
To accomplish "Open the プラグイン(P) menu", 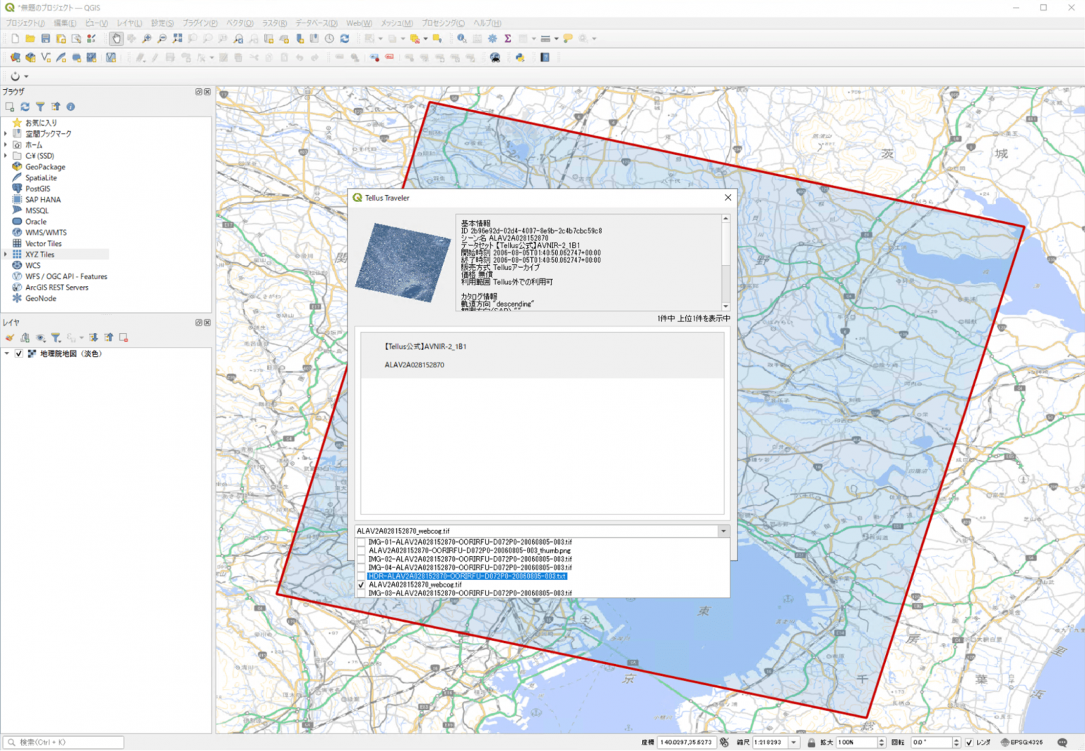I will [200, 23].
